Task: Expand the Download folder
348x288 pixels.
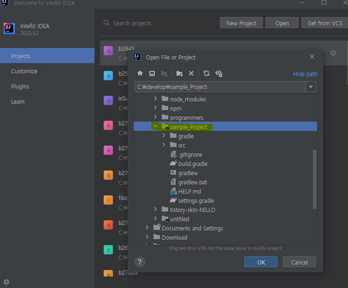Action: click(x=147, y=237)
